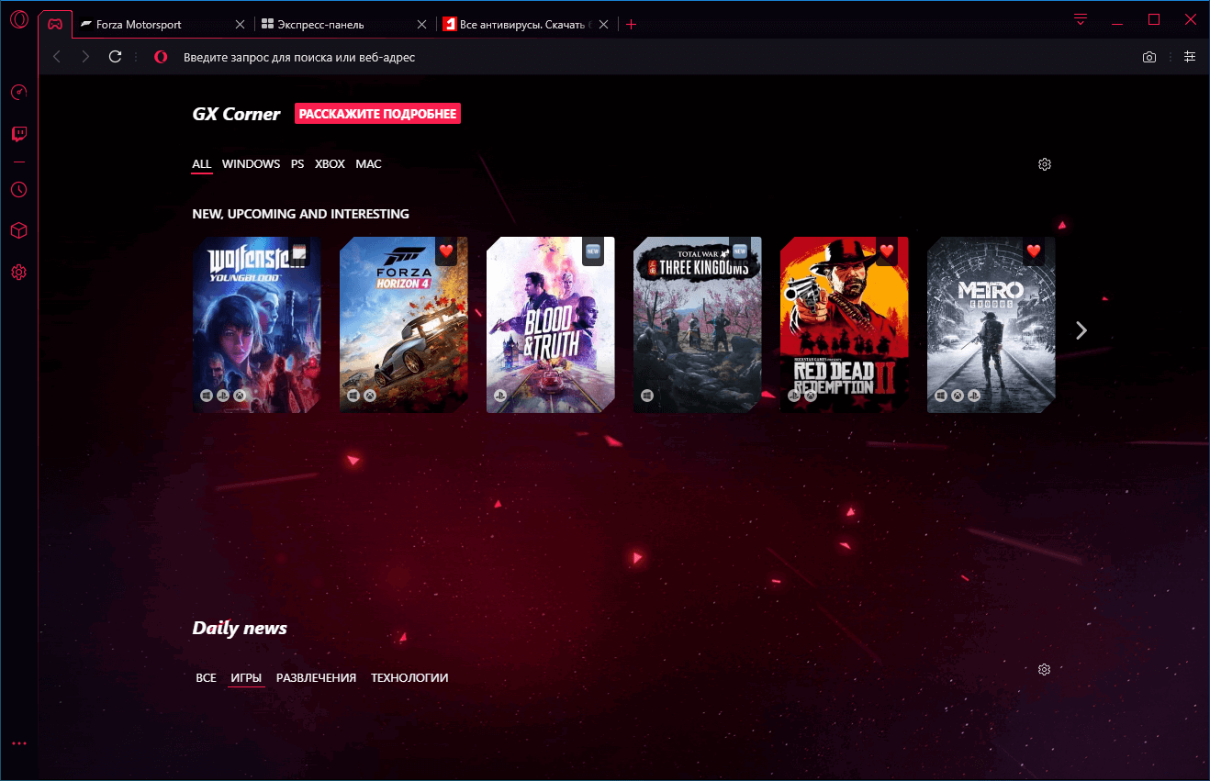Open the tab menu icon in title bar
The width and height of the screenshot is (1210, 781).
coord(1081,19)
